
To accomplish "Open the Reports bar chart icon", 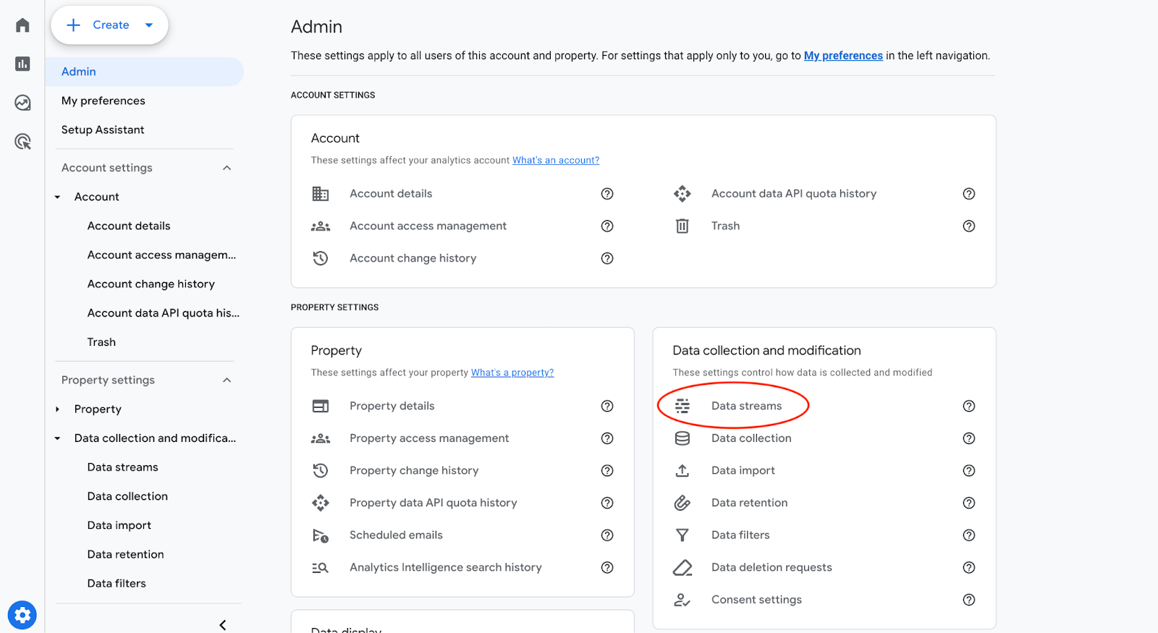I will pos(22,64).
